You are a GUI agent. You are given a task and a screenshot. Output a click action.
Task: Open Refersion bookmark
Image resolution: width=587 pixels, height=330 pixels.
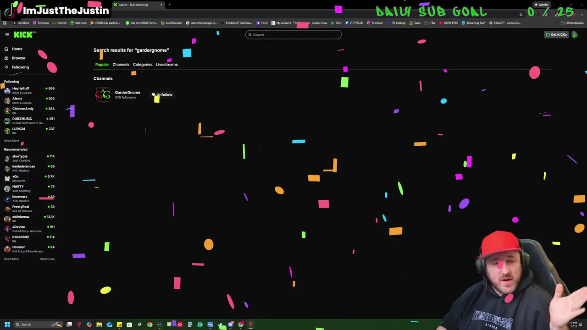[x=78, y=23]
